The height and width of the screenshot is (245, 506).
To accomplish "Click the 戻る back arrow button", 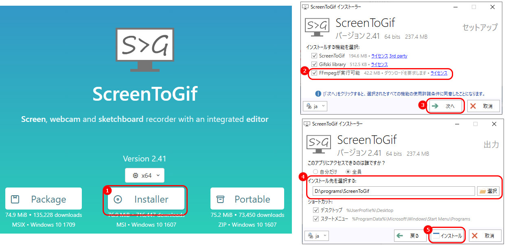I will [410, 236].
